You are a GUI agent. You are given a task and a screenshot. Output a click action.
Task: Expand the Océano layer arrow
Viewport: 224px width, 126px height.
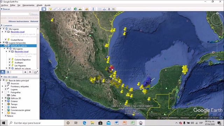pyautogui.click(x=2, y=101)
